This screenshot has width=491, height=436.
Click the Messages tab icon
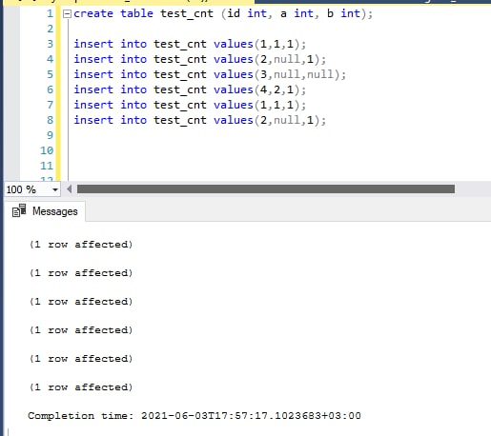tap(19, 211)
